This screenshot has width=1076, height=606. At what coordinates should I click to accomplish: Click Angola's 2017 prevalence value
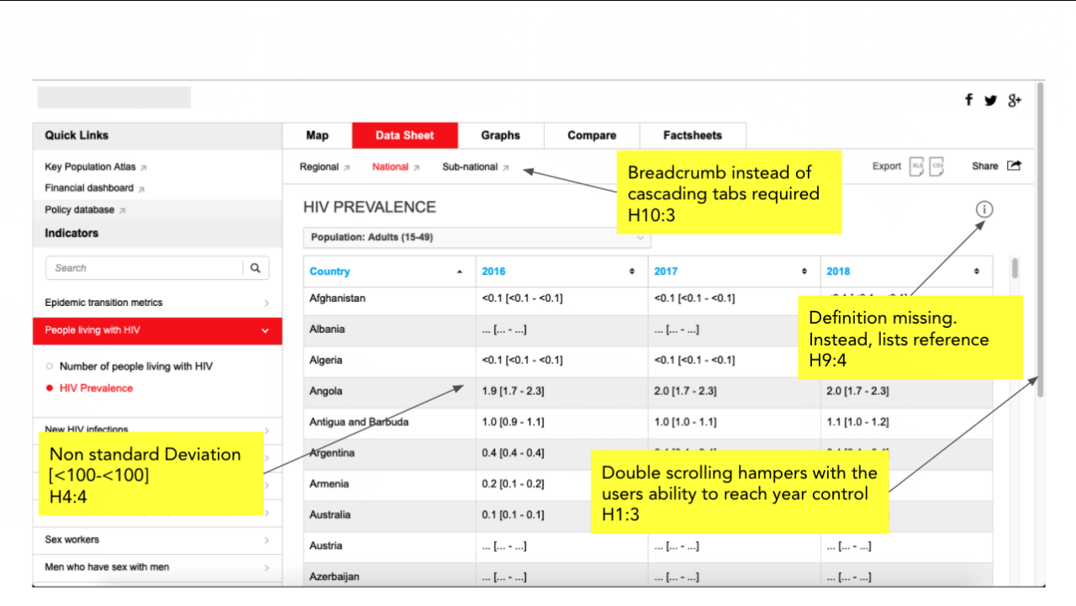(685, 392)
